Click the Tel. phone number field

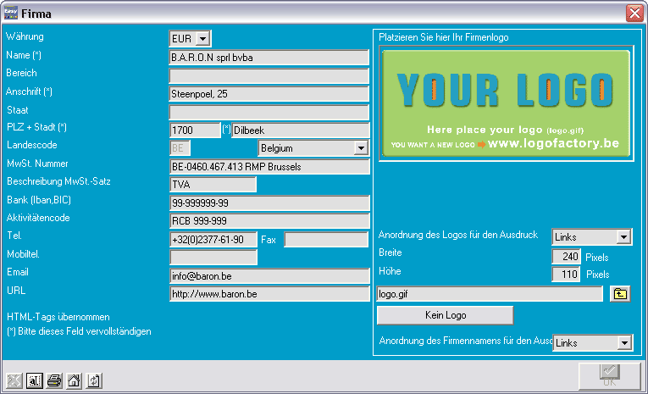pyautogui.click(x=213, y=240)
